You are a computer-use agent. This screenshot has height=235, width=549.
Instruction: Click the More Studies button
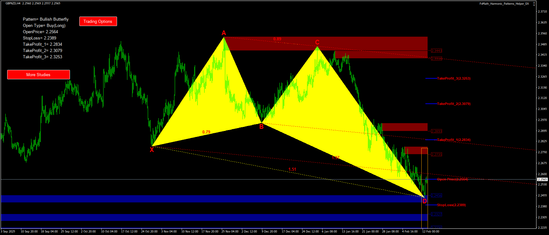click(x=38, y=75)
